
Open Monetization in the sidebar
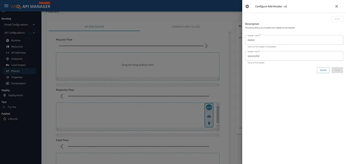click(19, 83)
